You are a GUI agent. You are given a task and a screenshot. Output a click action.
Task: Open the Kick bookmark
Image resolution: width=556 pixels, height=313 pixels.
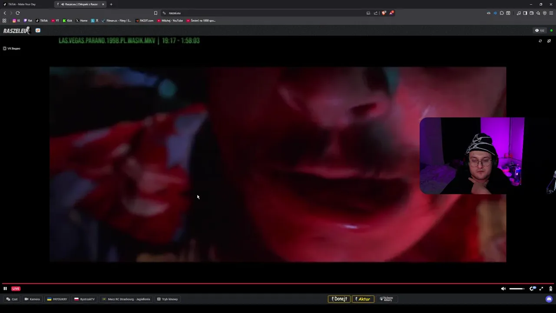(67, 20)
